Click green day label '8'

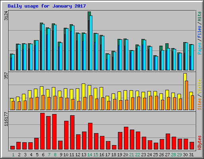pyautogui.click(x=55, y=155)
